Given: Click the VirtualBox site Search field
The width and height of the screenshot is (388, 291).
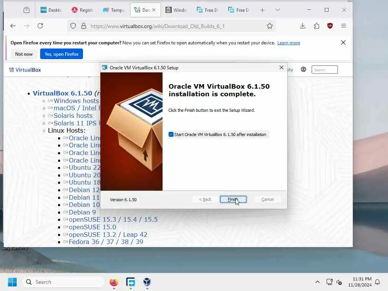Looking at the screenshot, I should point(325,70).
